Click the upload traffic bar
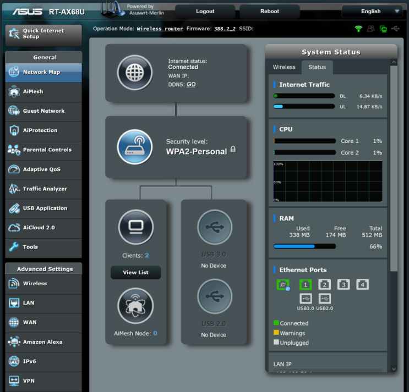The width and height of the screenshot is (409, 392). (304, 106)
